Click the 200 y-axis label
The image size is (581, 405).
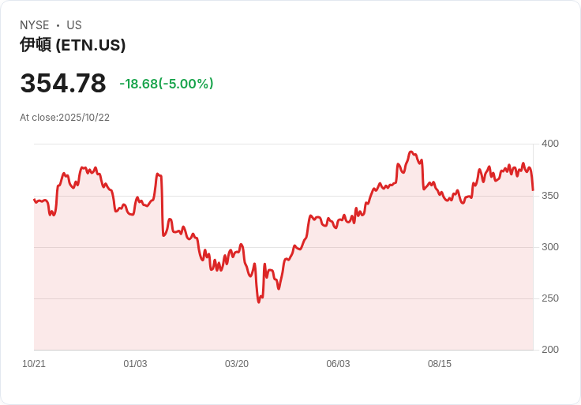[x=550, y=350]
